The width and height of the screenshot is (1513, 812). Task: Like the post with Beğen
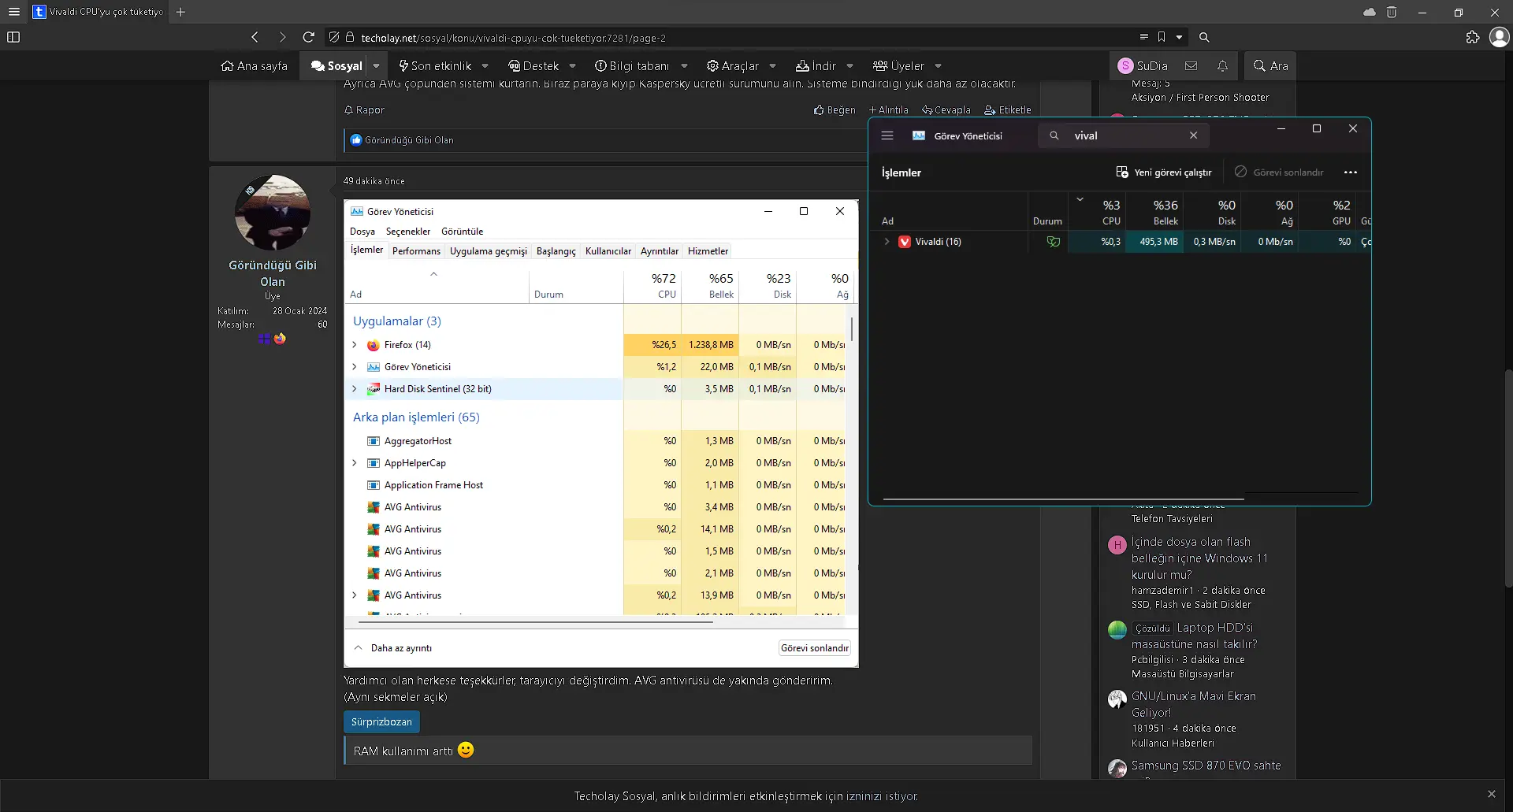(x=835, y=110)
